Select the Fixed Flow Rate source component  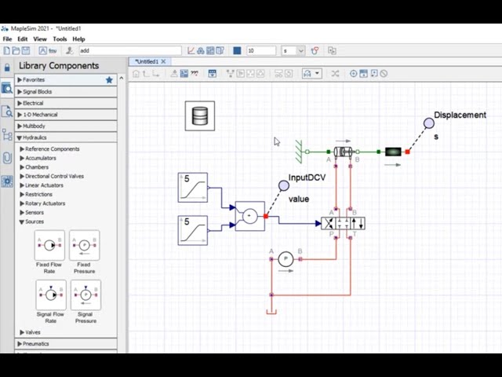pos(49,245)
